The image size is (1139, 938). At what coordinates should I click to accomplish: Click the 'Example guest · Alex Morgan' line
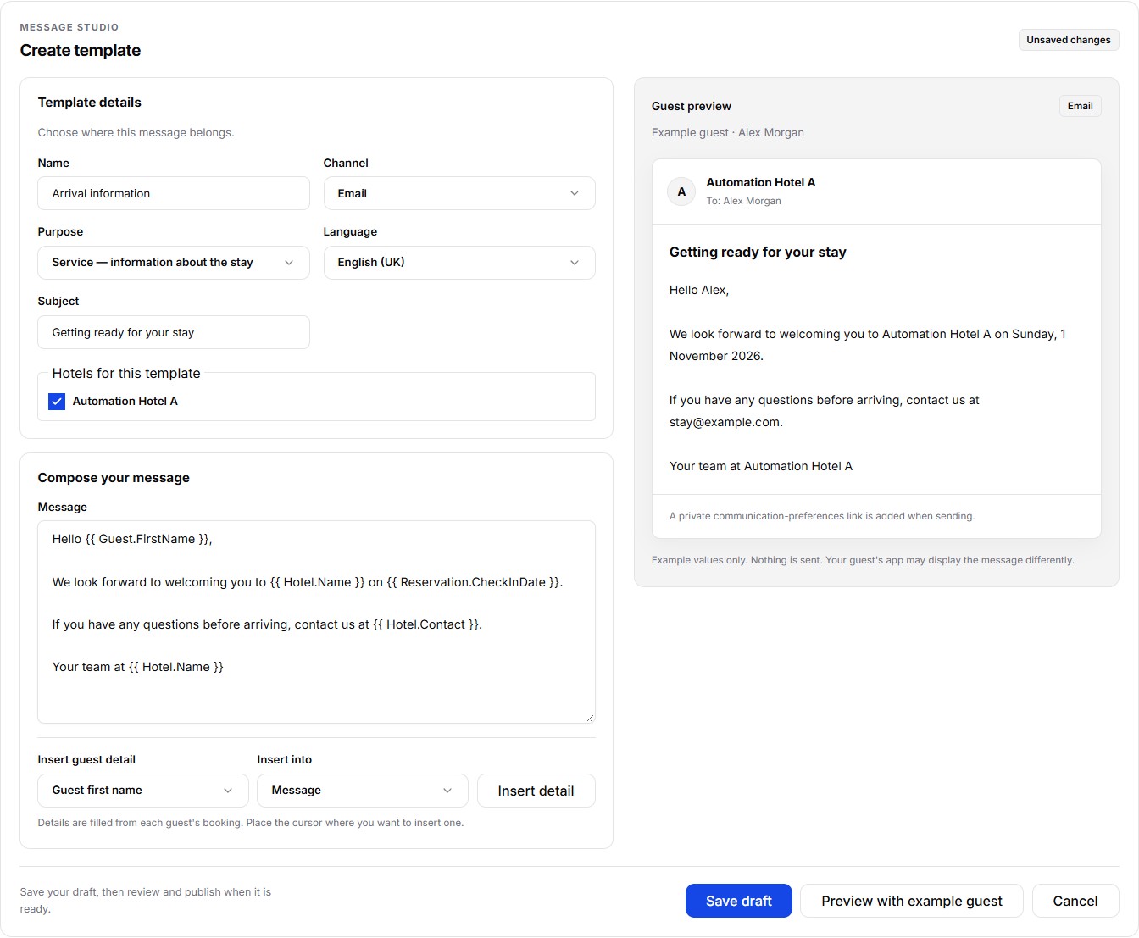pyautogui.click(x=728, y=132)
